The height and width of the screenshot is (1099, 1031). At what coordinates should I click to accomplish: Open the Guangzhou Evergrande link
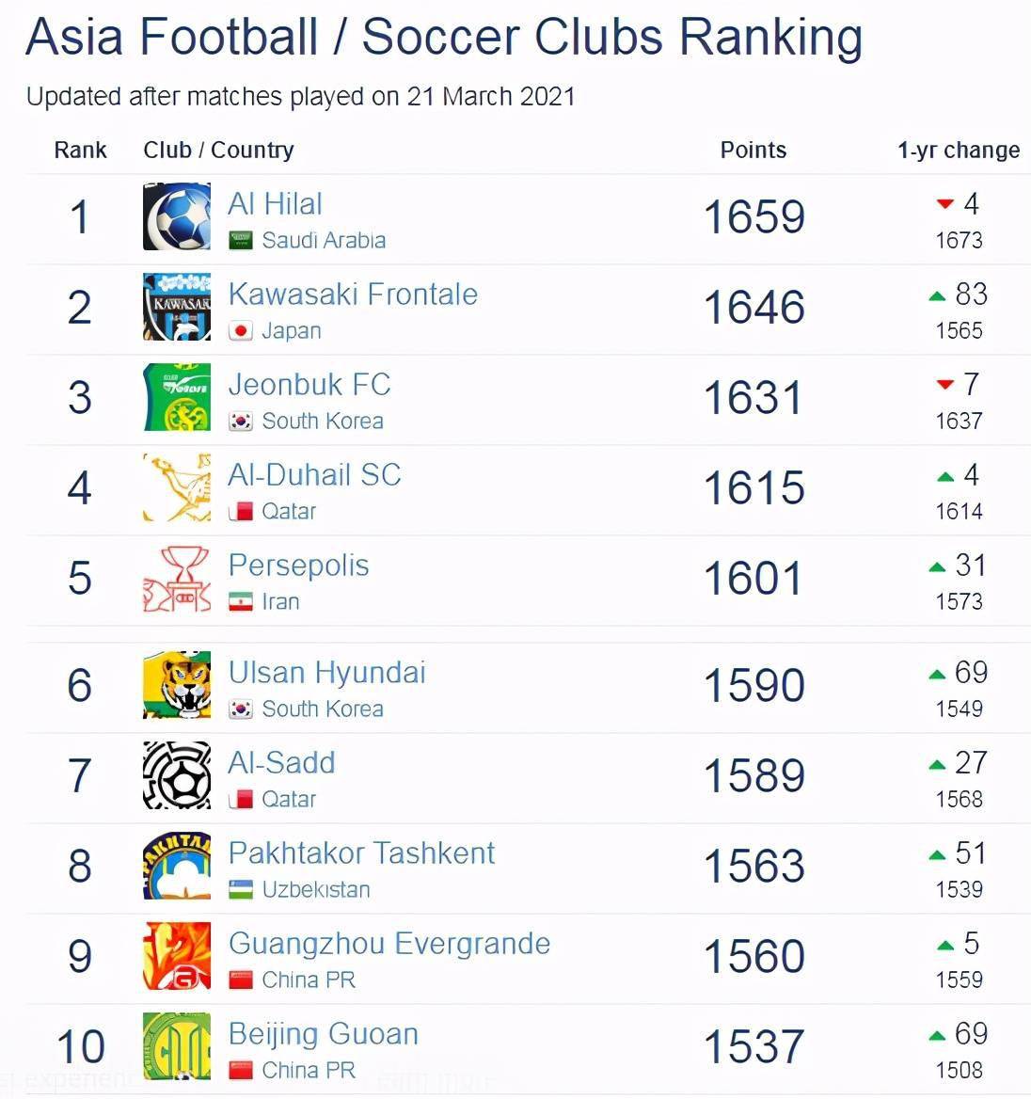click(389, 943)
